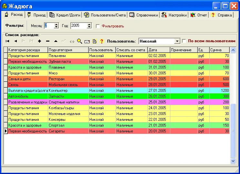
Task: Click the edit record triangle icon
Action: pyautogui.click(x=55, y=41)
